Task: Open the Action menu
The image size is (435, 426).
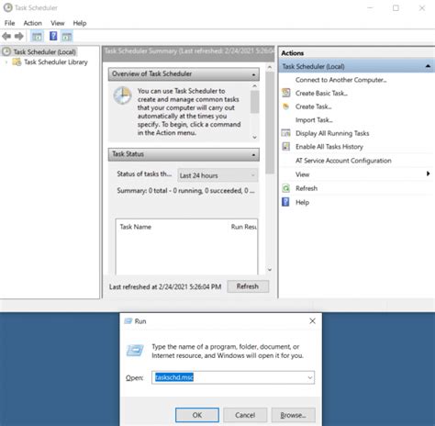Action: [x=32, y=23]
